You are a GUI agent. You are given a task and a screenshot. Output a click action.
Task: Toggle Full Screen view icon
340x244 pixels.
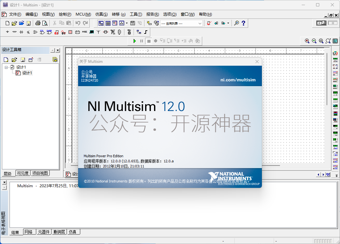point(335,41)
